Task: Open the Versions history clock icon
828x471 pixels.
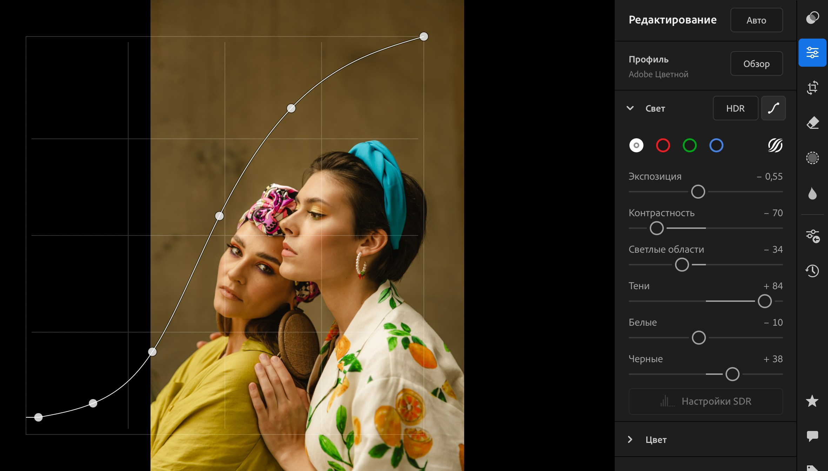Action: (x=812, y=271)
